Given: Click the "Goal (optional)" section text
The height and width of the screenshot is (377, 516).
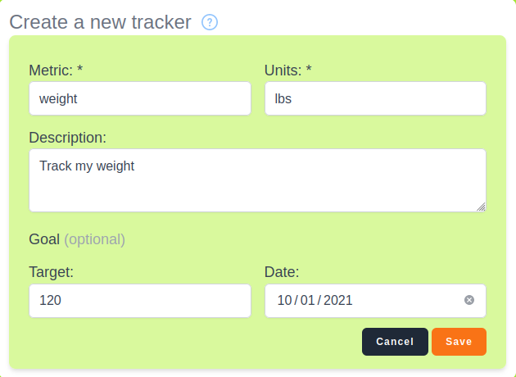Looking at the screenshot, I should [77, 239].
